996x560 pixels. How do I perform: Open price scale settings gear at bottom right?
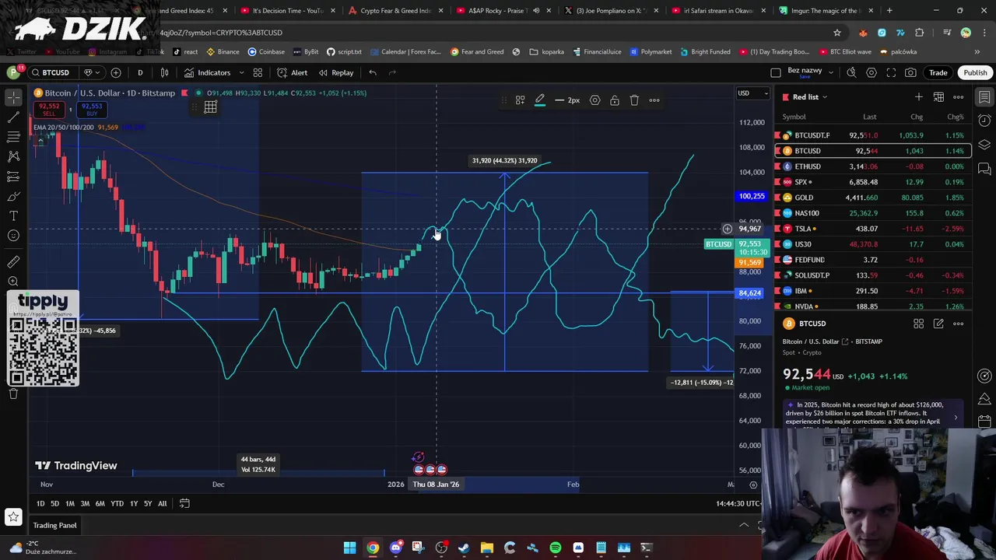pos(753,485)
